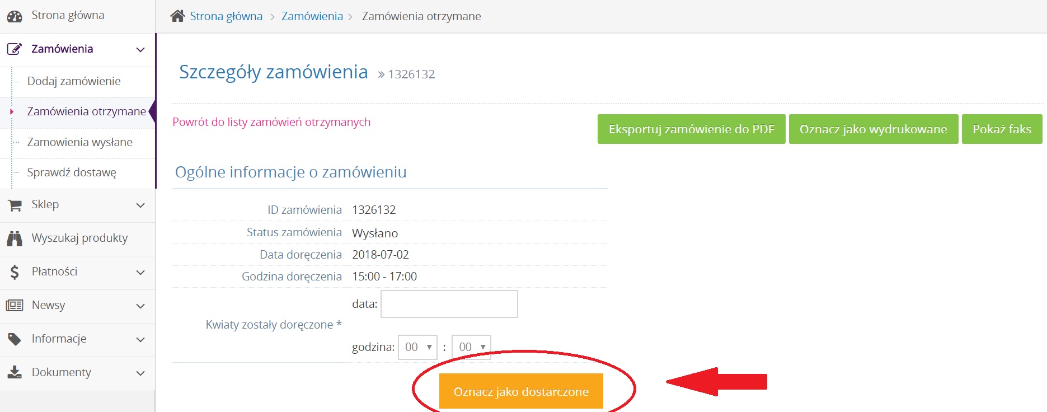Click the download Dokumenty icon
This screenshot has height=412, width=1047.
coord(15,373)
